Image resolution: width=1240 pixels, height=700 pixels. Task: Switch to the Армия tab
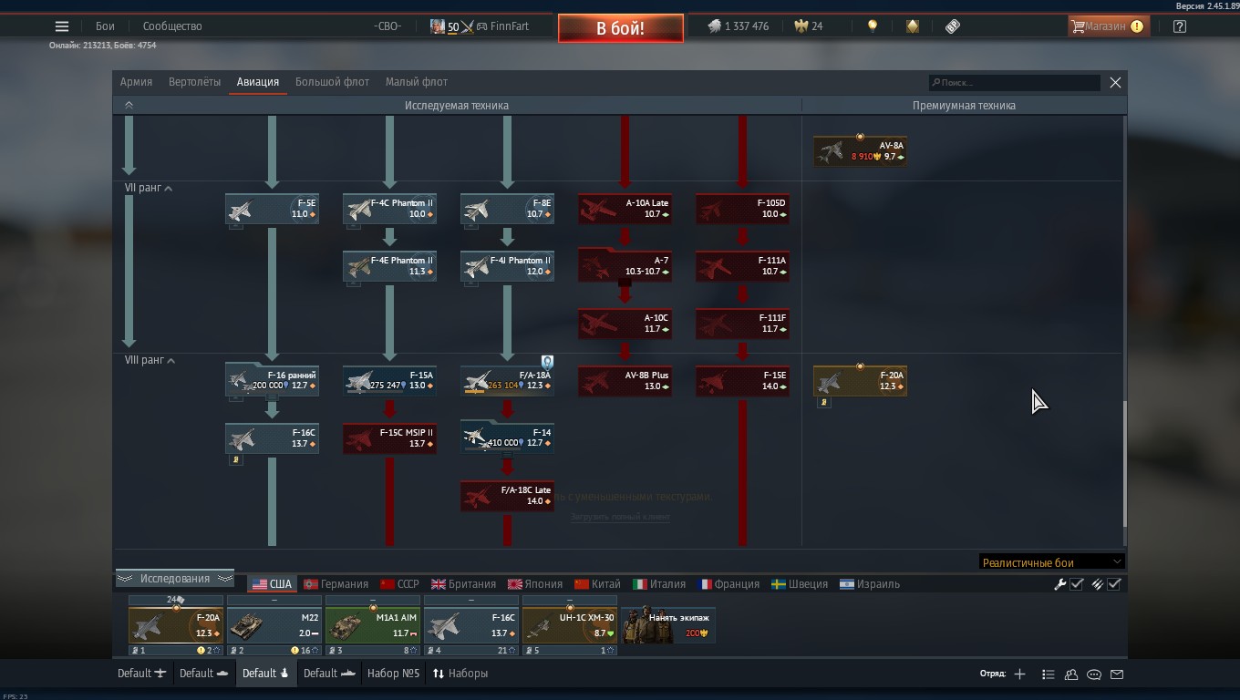pyautogui.click(x=136, y=82)
